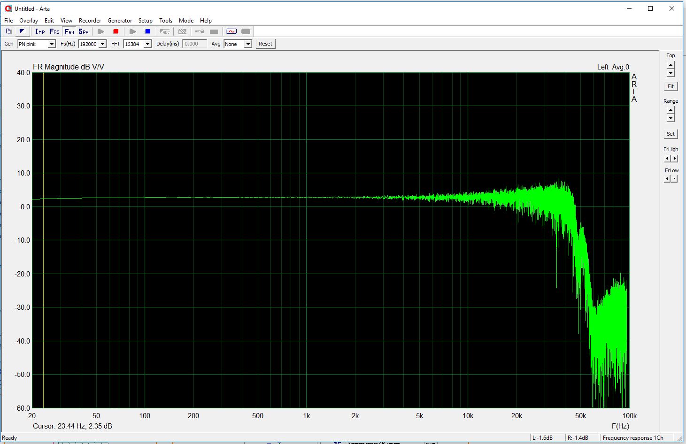Expand the Fs(Hz) sampling rate dropdown
The image size is (686, 444).
click(102, 44)
